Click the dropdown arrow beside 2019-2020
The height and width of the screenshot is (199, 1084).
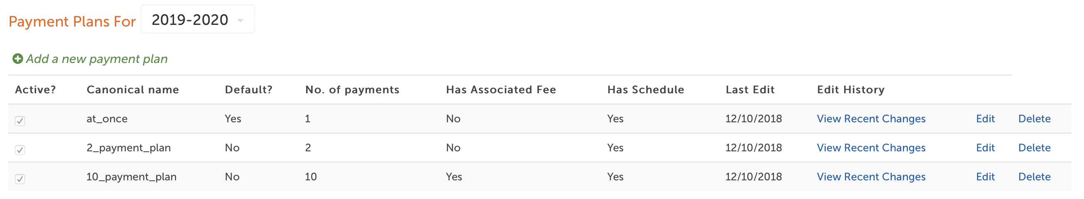tap(241, 21)
